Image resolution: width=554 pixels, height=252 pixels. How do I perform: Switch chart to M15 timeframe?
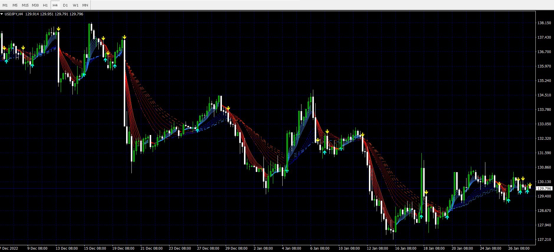click(25, 5)
